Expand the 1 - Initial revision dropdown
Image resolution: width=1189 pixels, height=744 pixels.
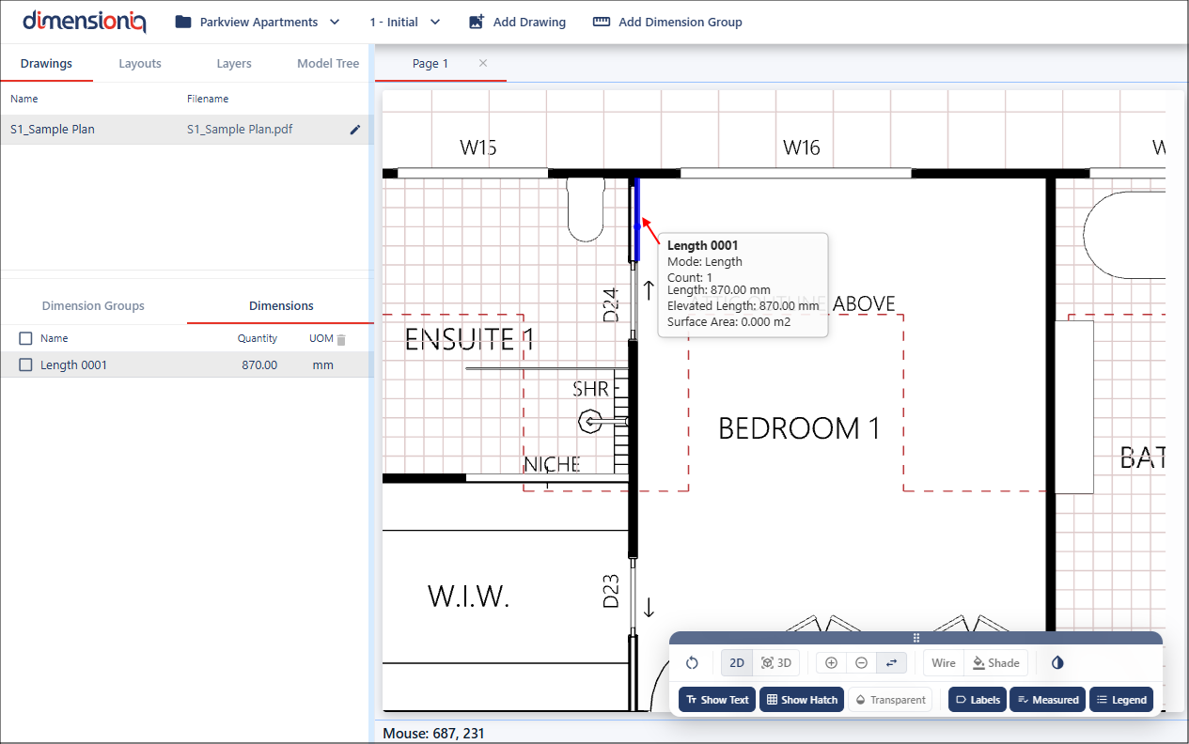[x=404, y=22]
